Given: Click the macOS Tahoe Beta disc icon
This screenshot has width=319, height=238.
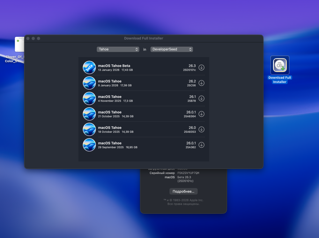Looking at the screenshot, I should click(89, 67).
